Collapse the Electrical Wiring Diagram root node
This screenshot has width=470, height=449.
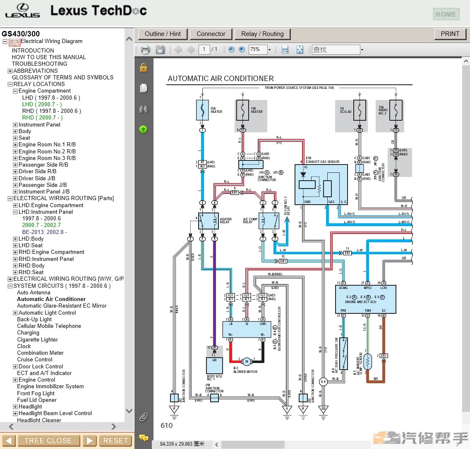click(x=5, y=42)
